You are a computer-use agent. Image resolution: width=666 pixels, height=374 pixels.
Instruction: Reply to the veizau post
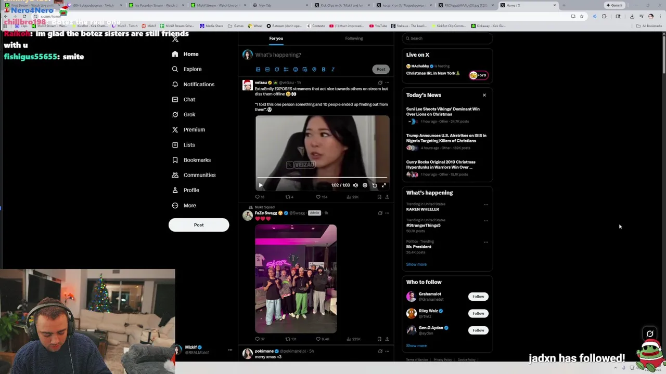(259, 197)
